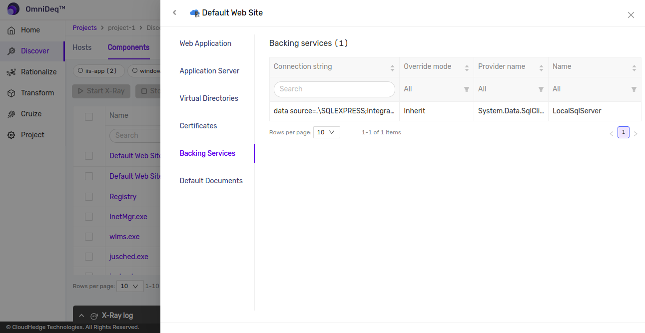
Task: Click the Home icon in sidebar
Action: coord(11,30)
